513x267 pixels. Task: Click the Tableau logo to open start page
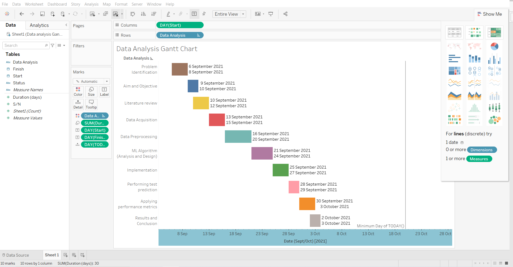click(7, 14)
